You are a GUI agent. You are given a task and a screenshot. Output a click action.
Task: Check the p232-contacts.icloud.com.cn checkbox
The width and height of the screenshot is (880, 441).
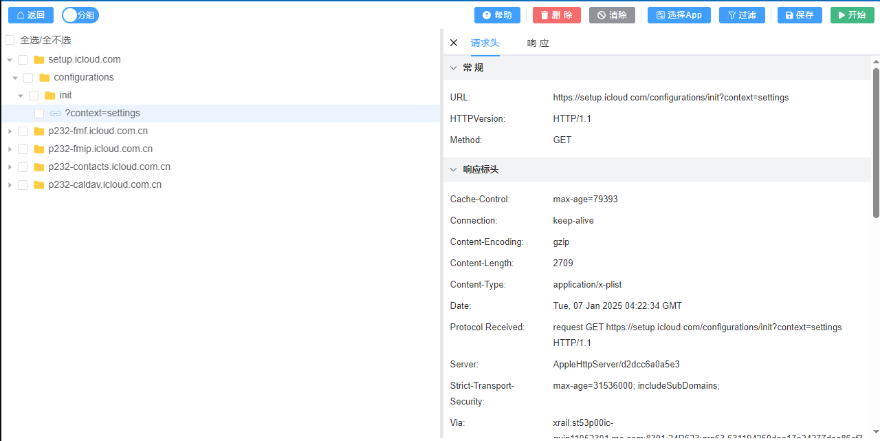(23, 167)
